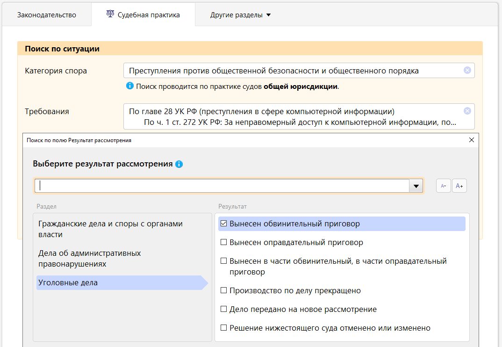Uncheck Вынесен обвинительный приговор

[x=223, y=224]
